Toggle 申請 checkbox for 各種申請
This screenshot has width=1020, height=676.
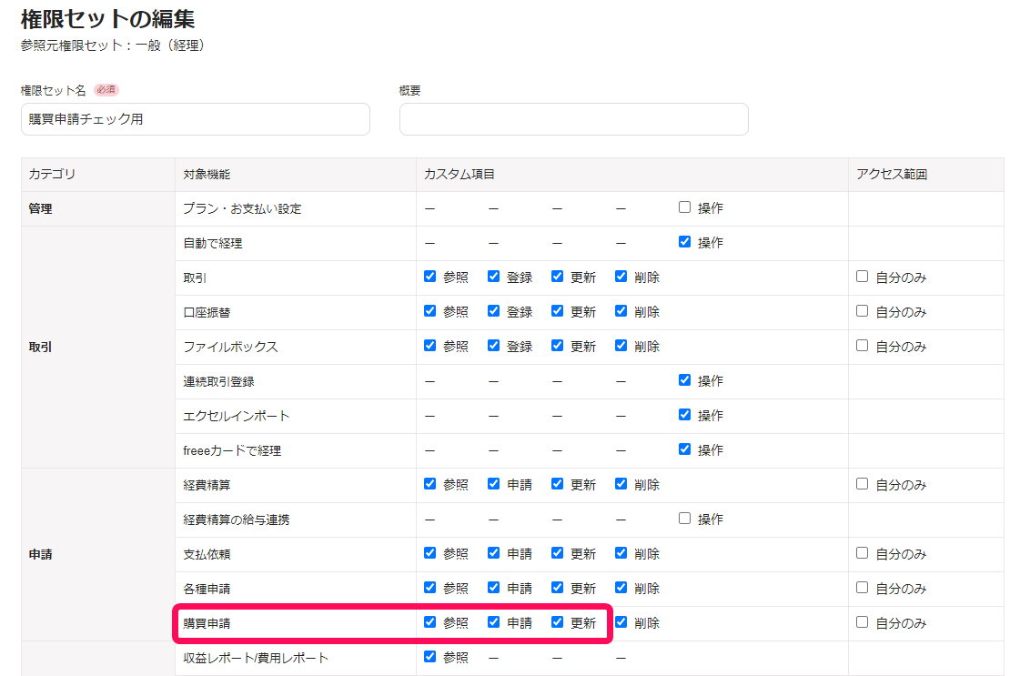coord(493,587)
